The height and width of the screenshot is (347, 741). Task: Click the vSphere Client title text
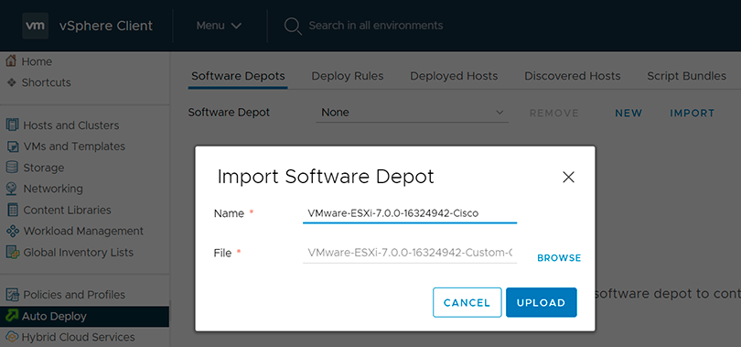[106, 26]
